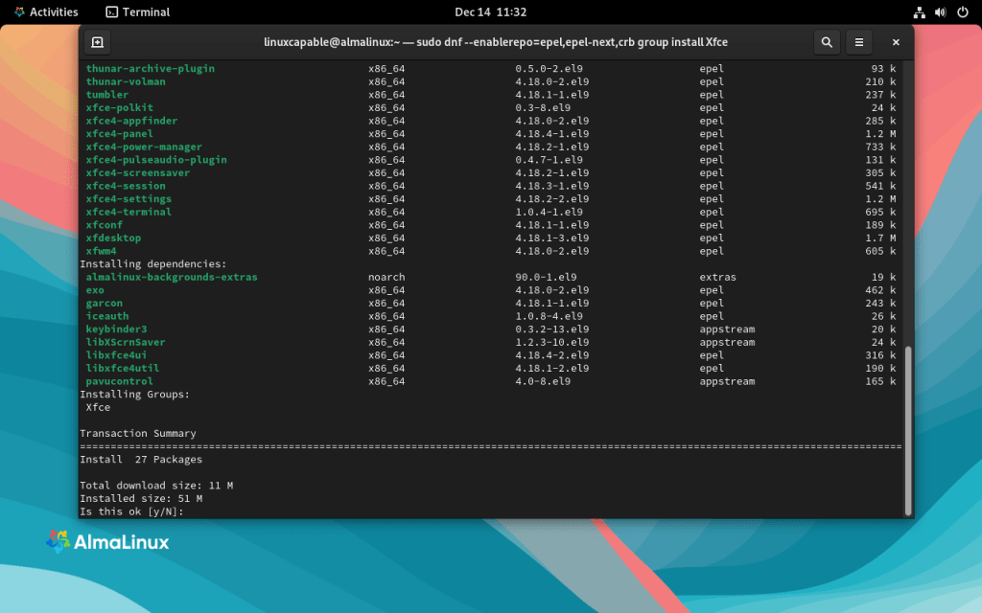The height and width of the screenshot is (613, 982).
Task: Click the keybinder3 package name
Action: [116, 329]
